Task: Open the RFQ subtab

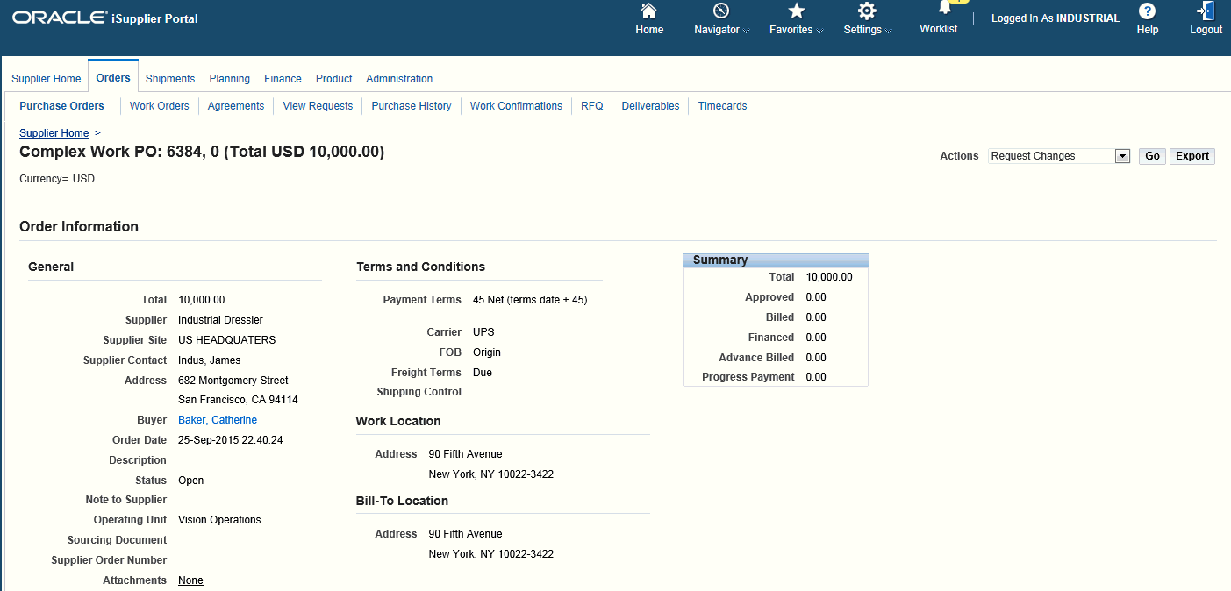Action: coord(592,106)
